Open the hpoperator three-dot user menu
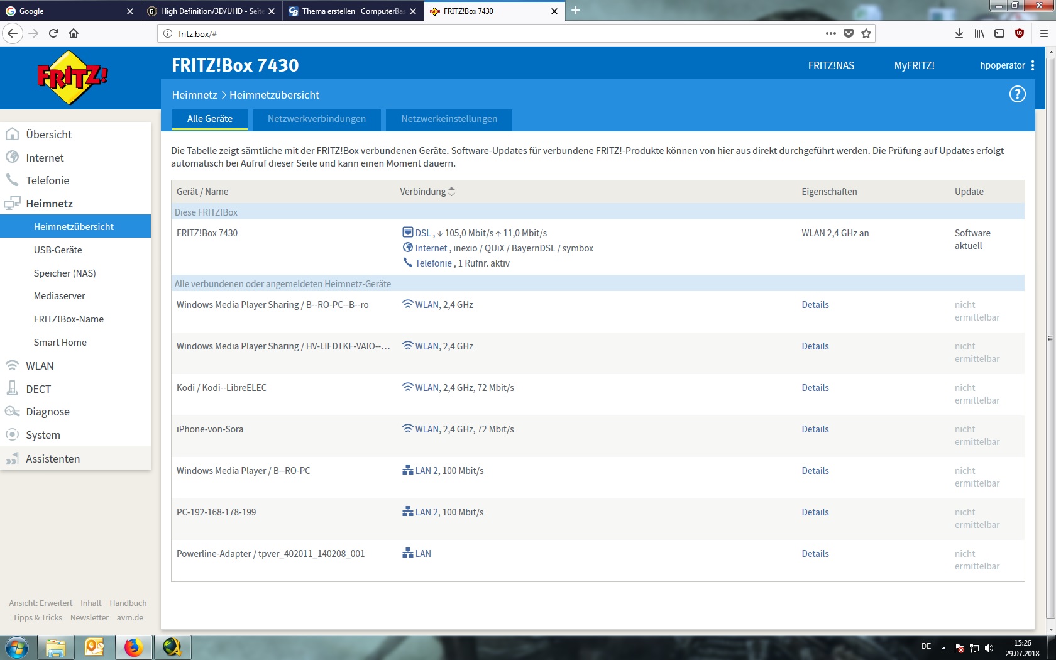 click(x=1032, y=65)
